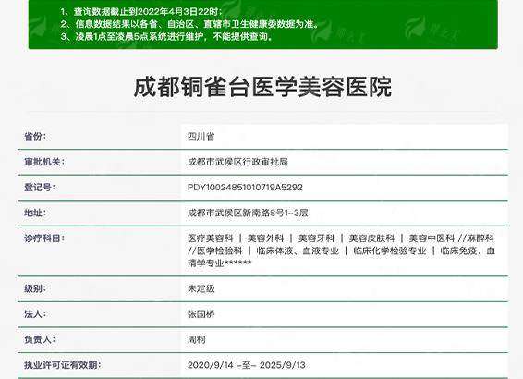Select address 成都市武侯区新南路8号1-3层
This screenshot has height=379, width=523.
click(x=248, y=213)
